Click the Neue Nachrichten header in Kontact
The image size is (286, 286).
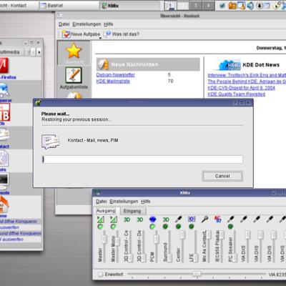pyautogui.click(x=148, y=64)
